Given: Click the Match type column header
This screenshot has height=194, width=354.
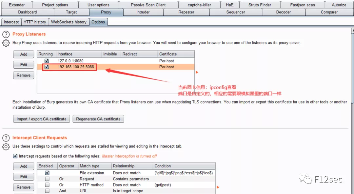Looking at the screenshot, I should [95, 166].
